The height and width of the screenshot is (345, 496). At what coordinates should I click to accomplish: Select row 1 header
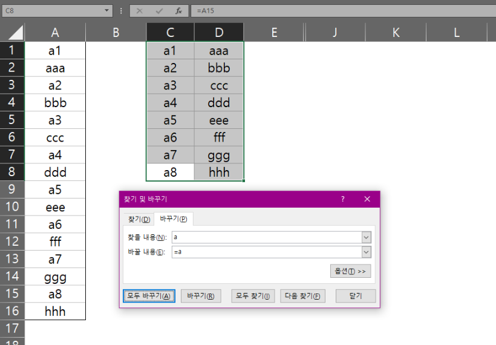(x=12, y=50)
